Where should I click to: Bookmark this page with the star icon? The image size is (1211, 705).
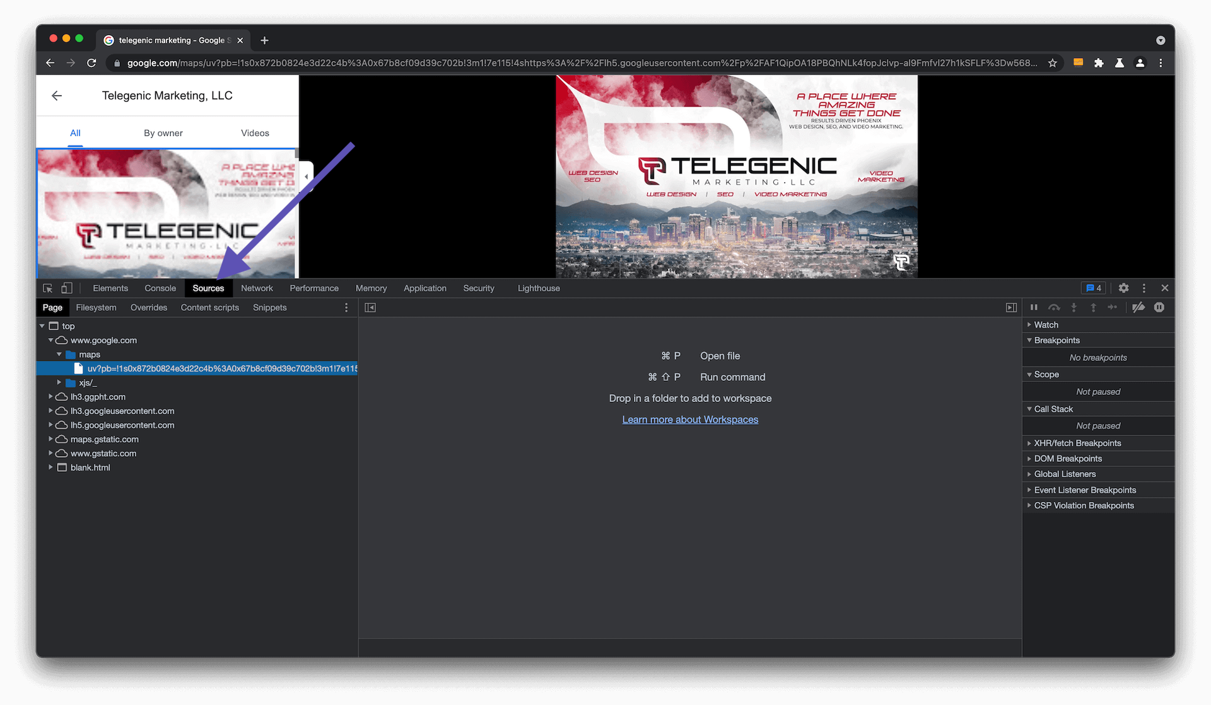coord(1052,63)
